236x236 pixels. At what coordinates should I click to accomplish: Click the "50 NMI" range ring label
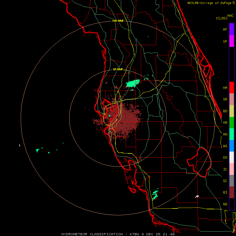click(118, 69)
